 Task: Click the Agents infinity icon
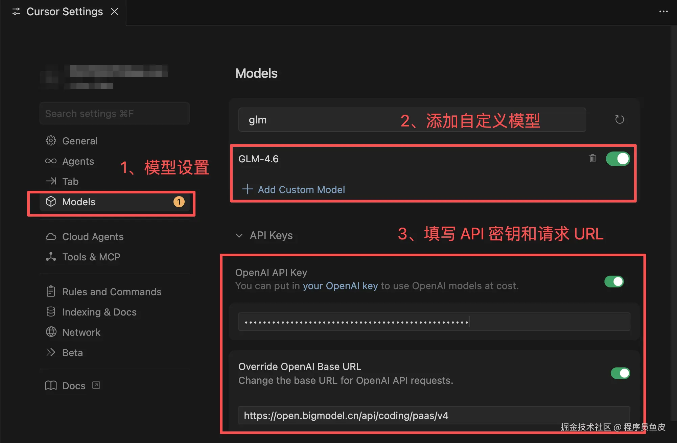(x=51, y=161)
